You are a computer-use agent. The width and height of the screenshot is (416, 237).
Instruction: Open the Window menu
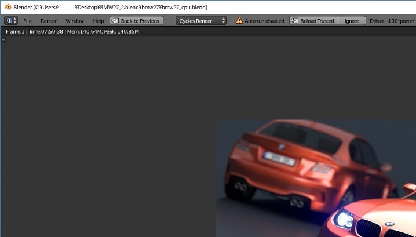pos(75,21)
